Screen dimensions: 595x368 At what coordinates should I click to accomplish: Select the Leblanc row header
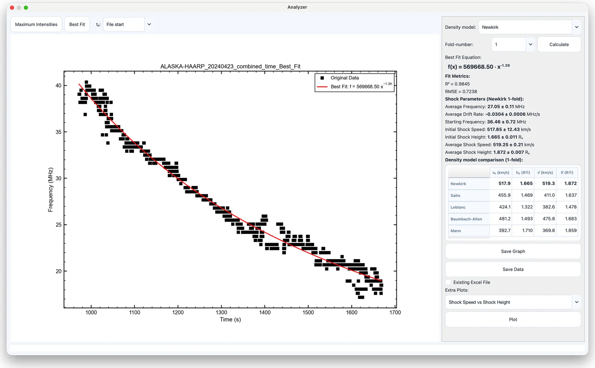tap(469, 207)
